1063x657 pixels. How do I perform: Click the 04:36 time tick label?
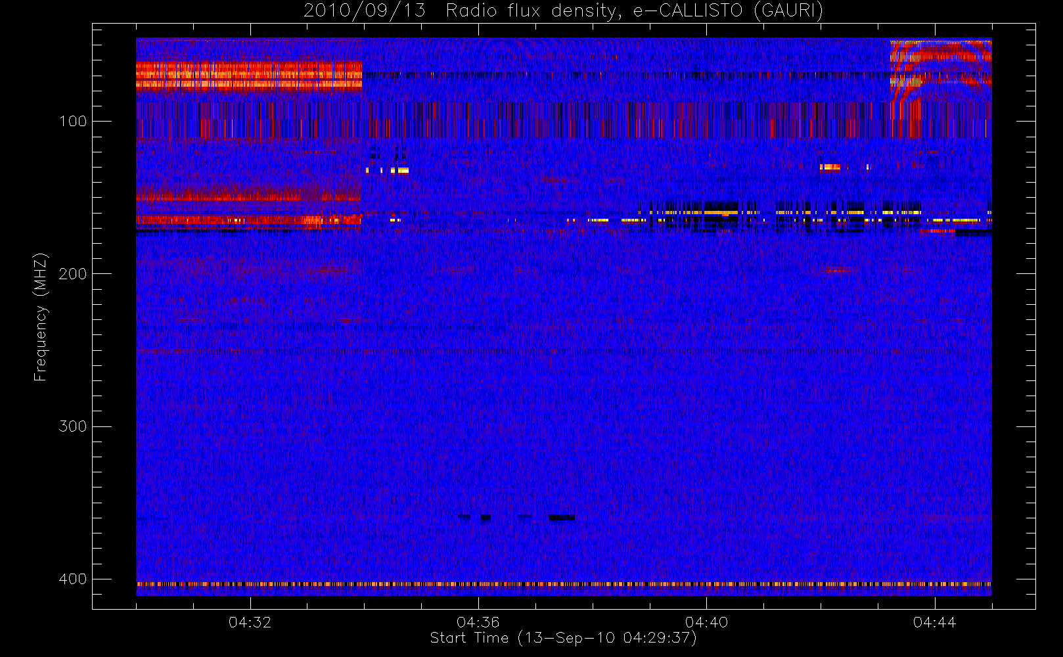coord(478,622)
